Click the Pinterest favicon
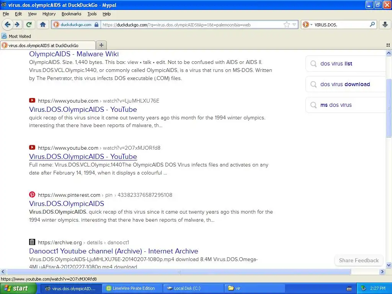This screenshot has width=392, height=294. point(32,194)
